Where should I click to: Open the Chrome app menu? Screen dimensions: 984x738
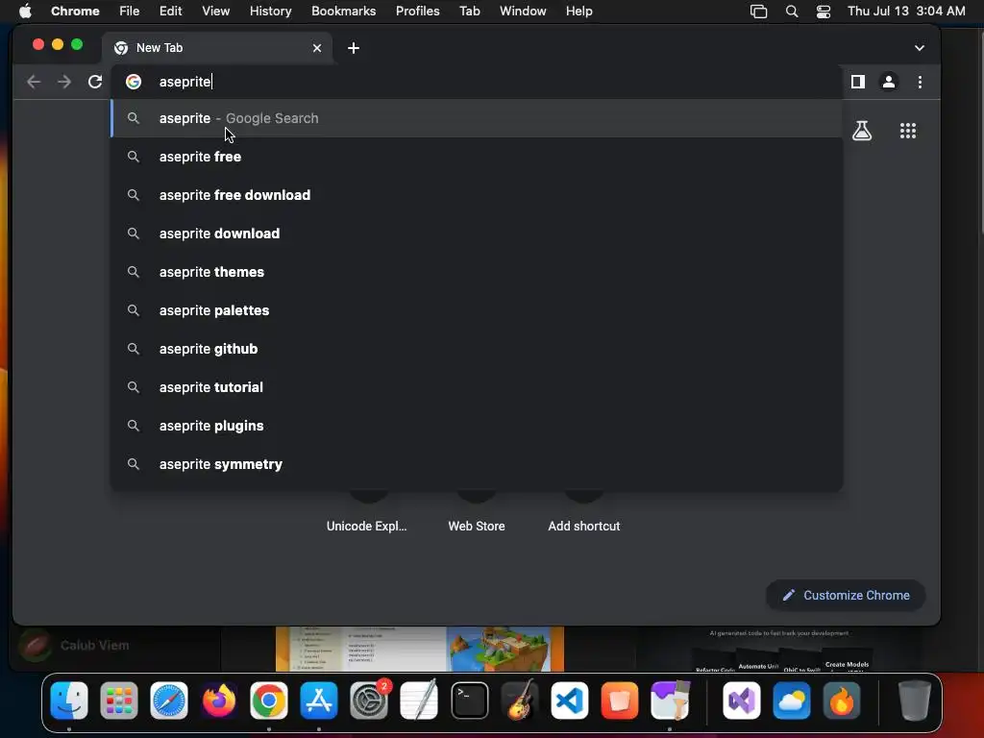point(75,12)
